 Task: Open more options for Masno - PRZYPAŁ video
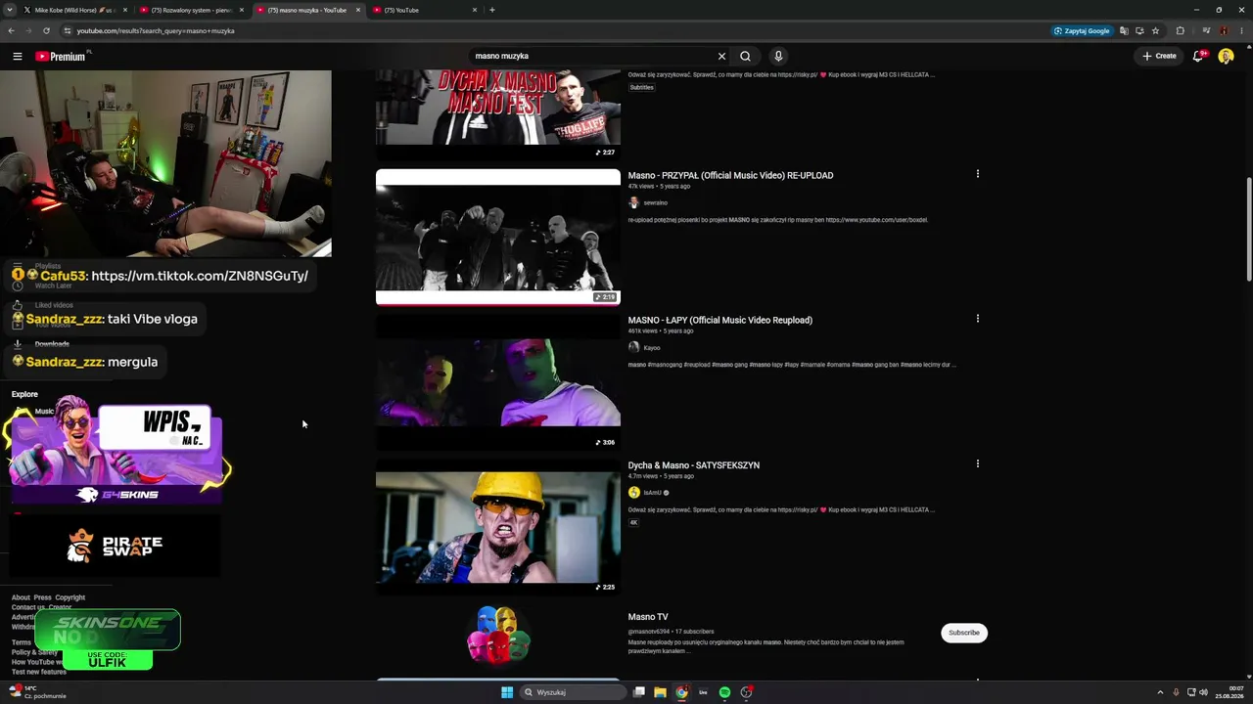pos(977,174)
